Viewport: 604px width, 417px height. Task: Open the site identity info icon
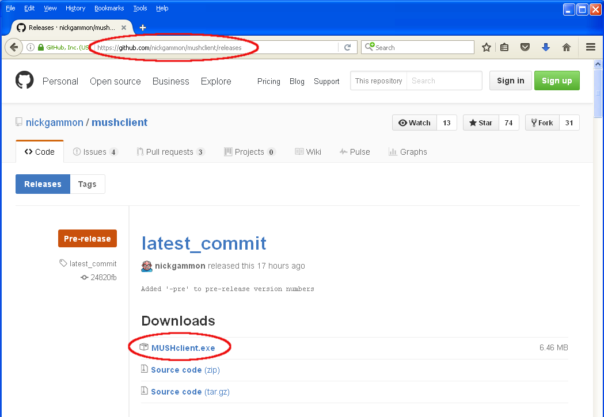pos(31,47)
